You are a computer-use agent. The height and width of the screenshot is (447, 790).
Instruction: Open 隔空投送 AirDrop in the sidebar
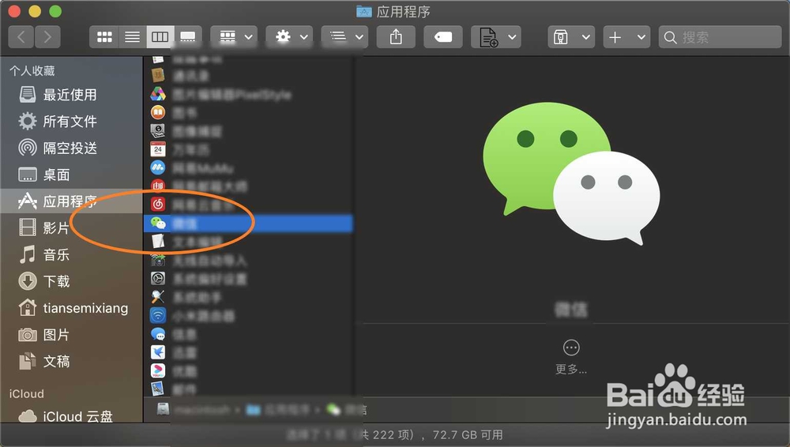(x=71, y=148)
